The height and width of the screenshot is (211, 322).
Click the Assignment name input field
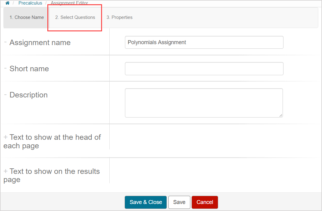click(x=204, y=42)
